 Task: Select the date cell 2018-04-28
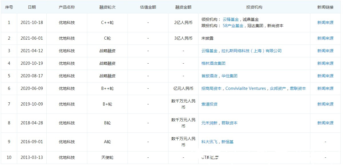pyautogui.click(x=32, y=123)
